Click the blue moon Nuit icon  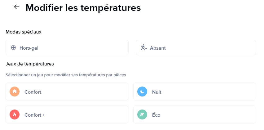coord(142,92)
